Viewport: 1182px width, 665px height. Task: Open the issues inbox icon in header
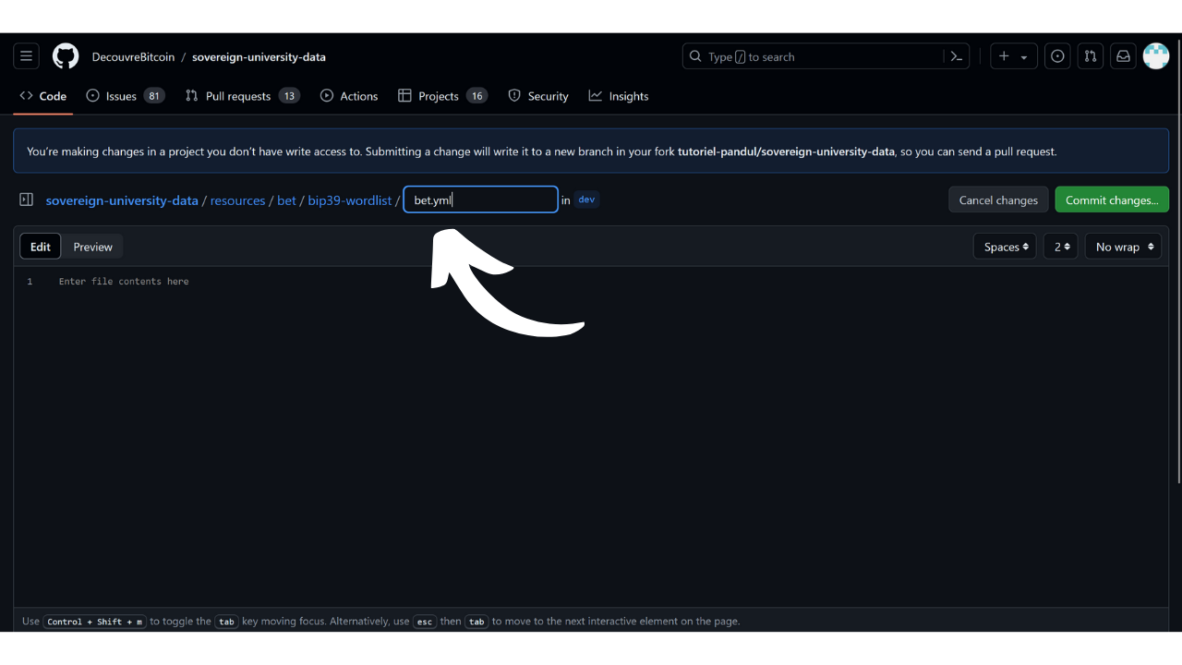coord(1057,56)
